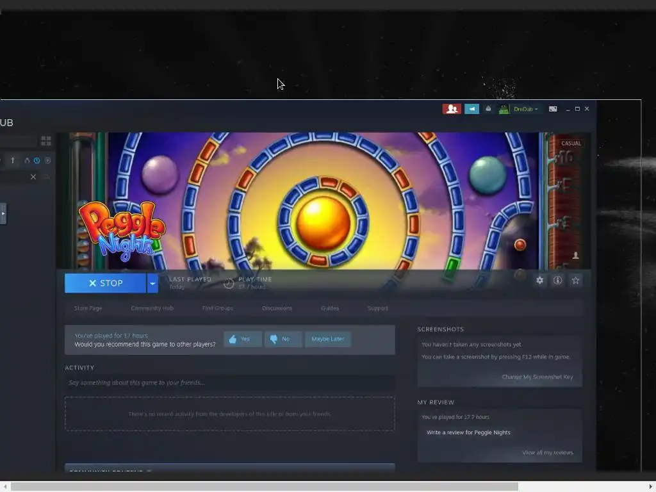
Task: Open game settings gear icon
Action: pyautogui.click(x=539, y=281)
